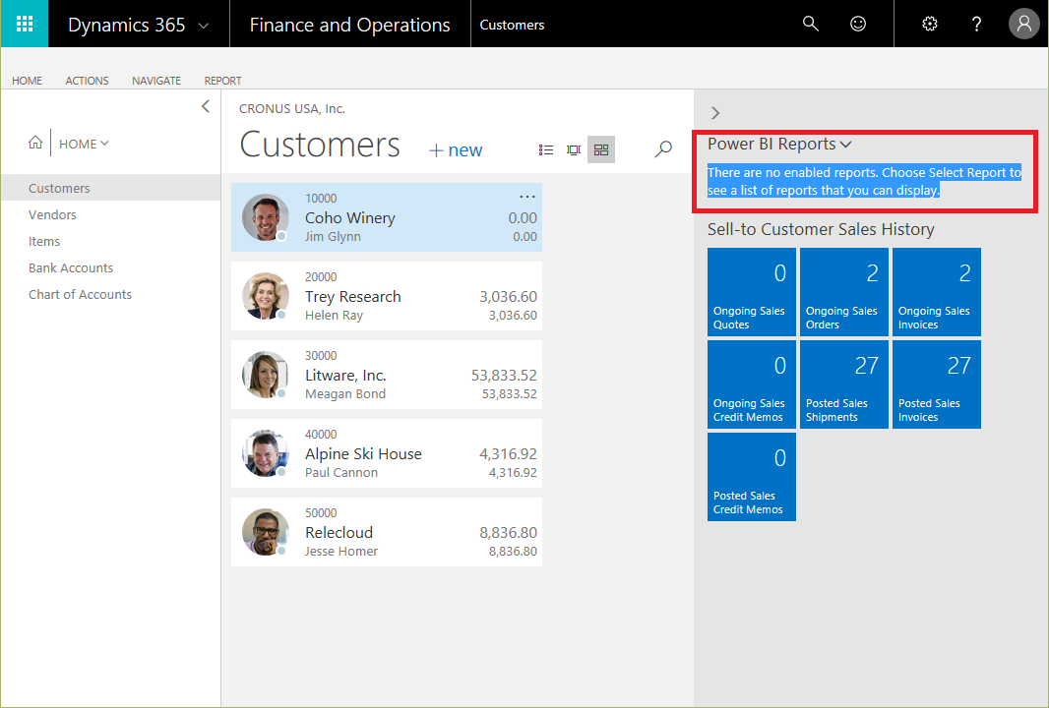
Task: Click customer number 30000
Action: tap(321, 356)
